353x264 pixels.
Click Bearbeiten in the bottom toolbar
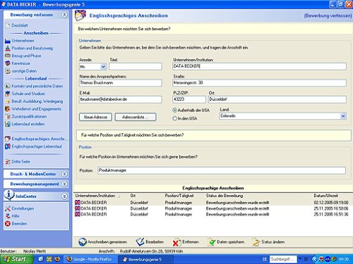(150, 242)
